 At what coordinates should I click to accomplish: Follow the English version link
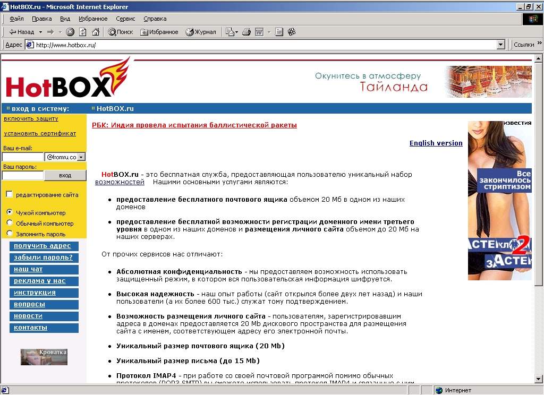(436, 143)
